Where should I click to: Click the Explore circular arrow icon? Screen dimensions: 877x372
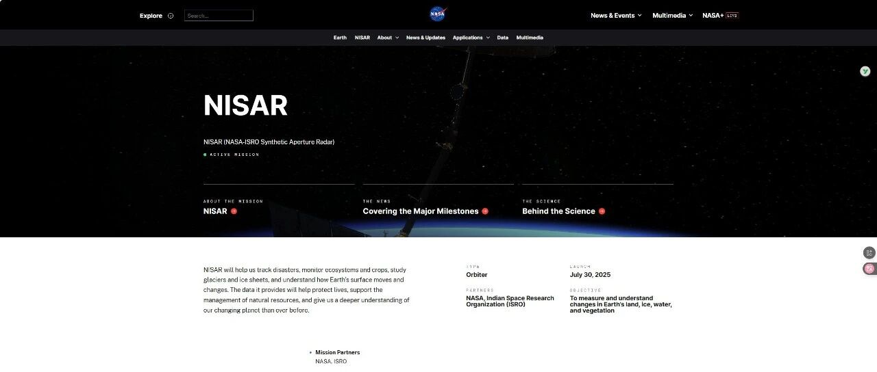171,16
